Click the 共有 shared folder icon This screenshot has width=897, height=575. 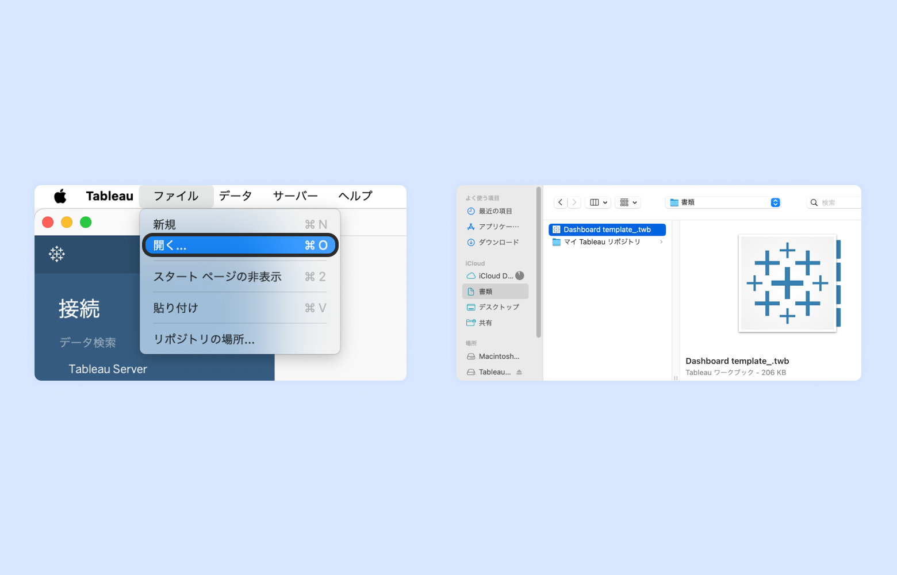pos(471,323)
